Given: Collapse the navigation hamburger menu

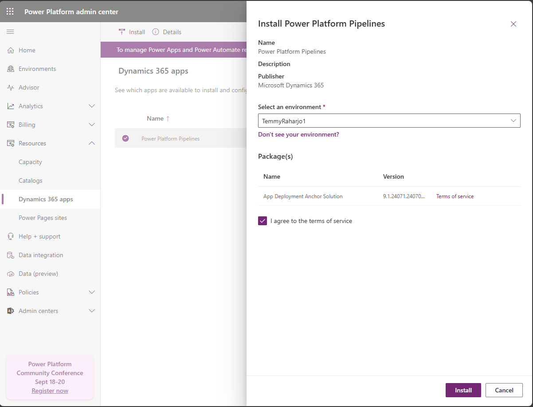Looking at the screenshot, I should coord(10,31).
